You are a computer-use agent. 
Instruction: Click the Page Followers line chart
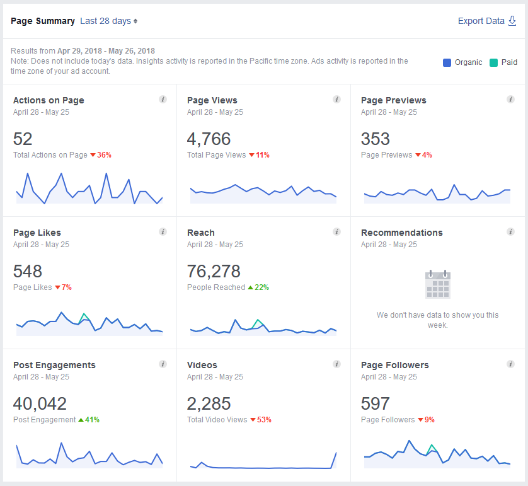(x=437, y=454)
